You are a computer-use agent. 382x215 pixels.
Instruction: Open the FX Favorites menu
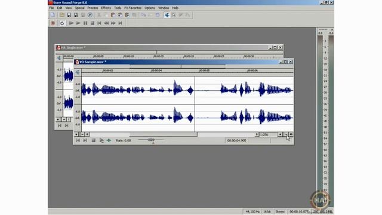tap(133, 8)
